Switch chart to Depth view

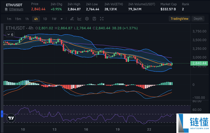pyautogui.click(x=198, y=19)
